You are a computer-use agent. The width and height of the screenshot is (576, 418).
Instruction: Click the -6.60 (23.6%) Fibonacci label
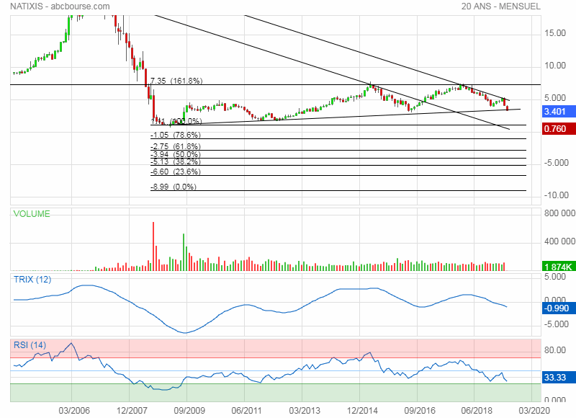176,172
